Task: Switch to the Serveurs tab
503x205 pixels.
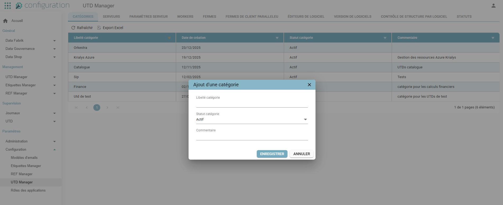Action: [x=111, y=16]
